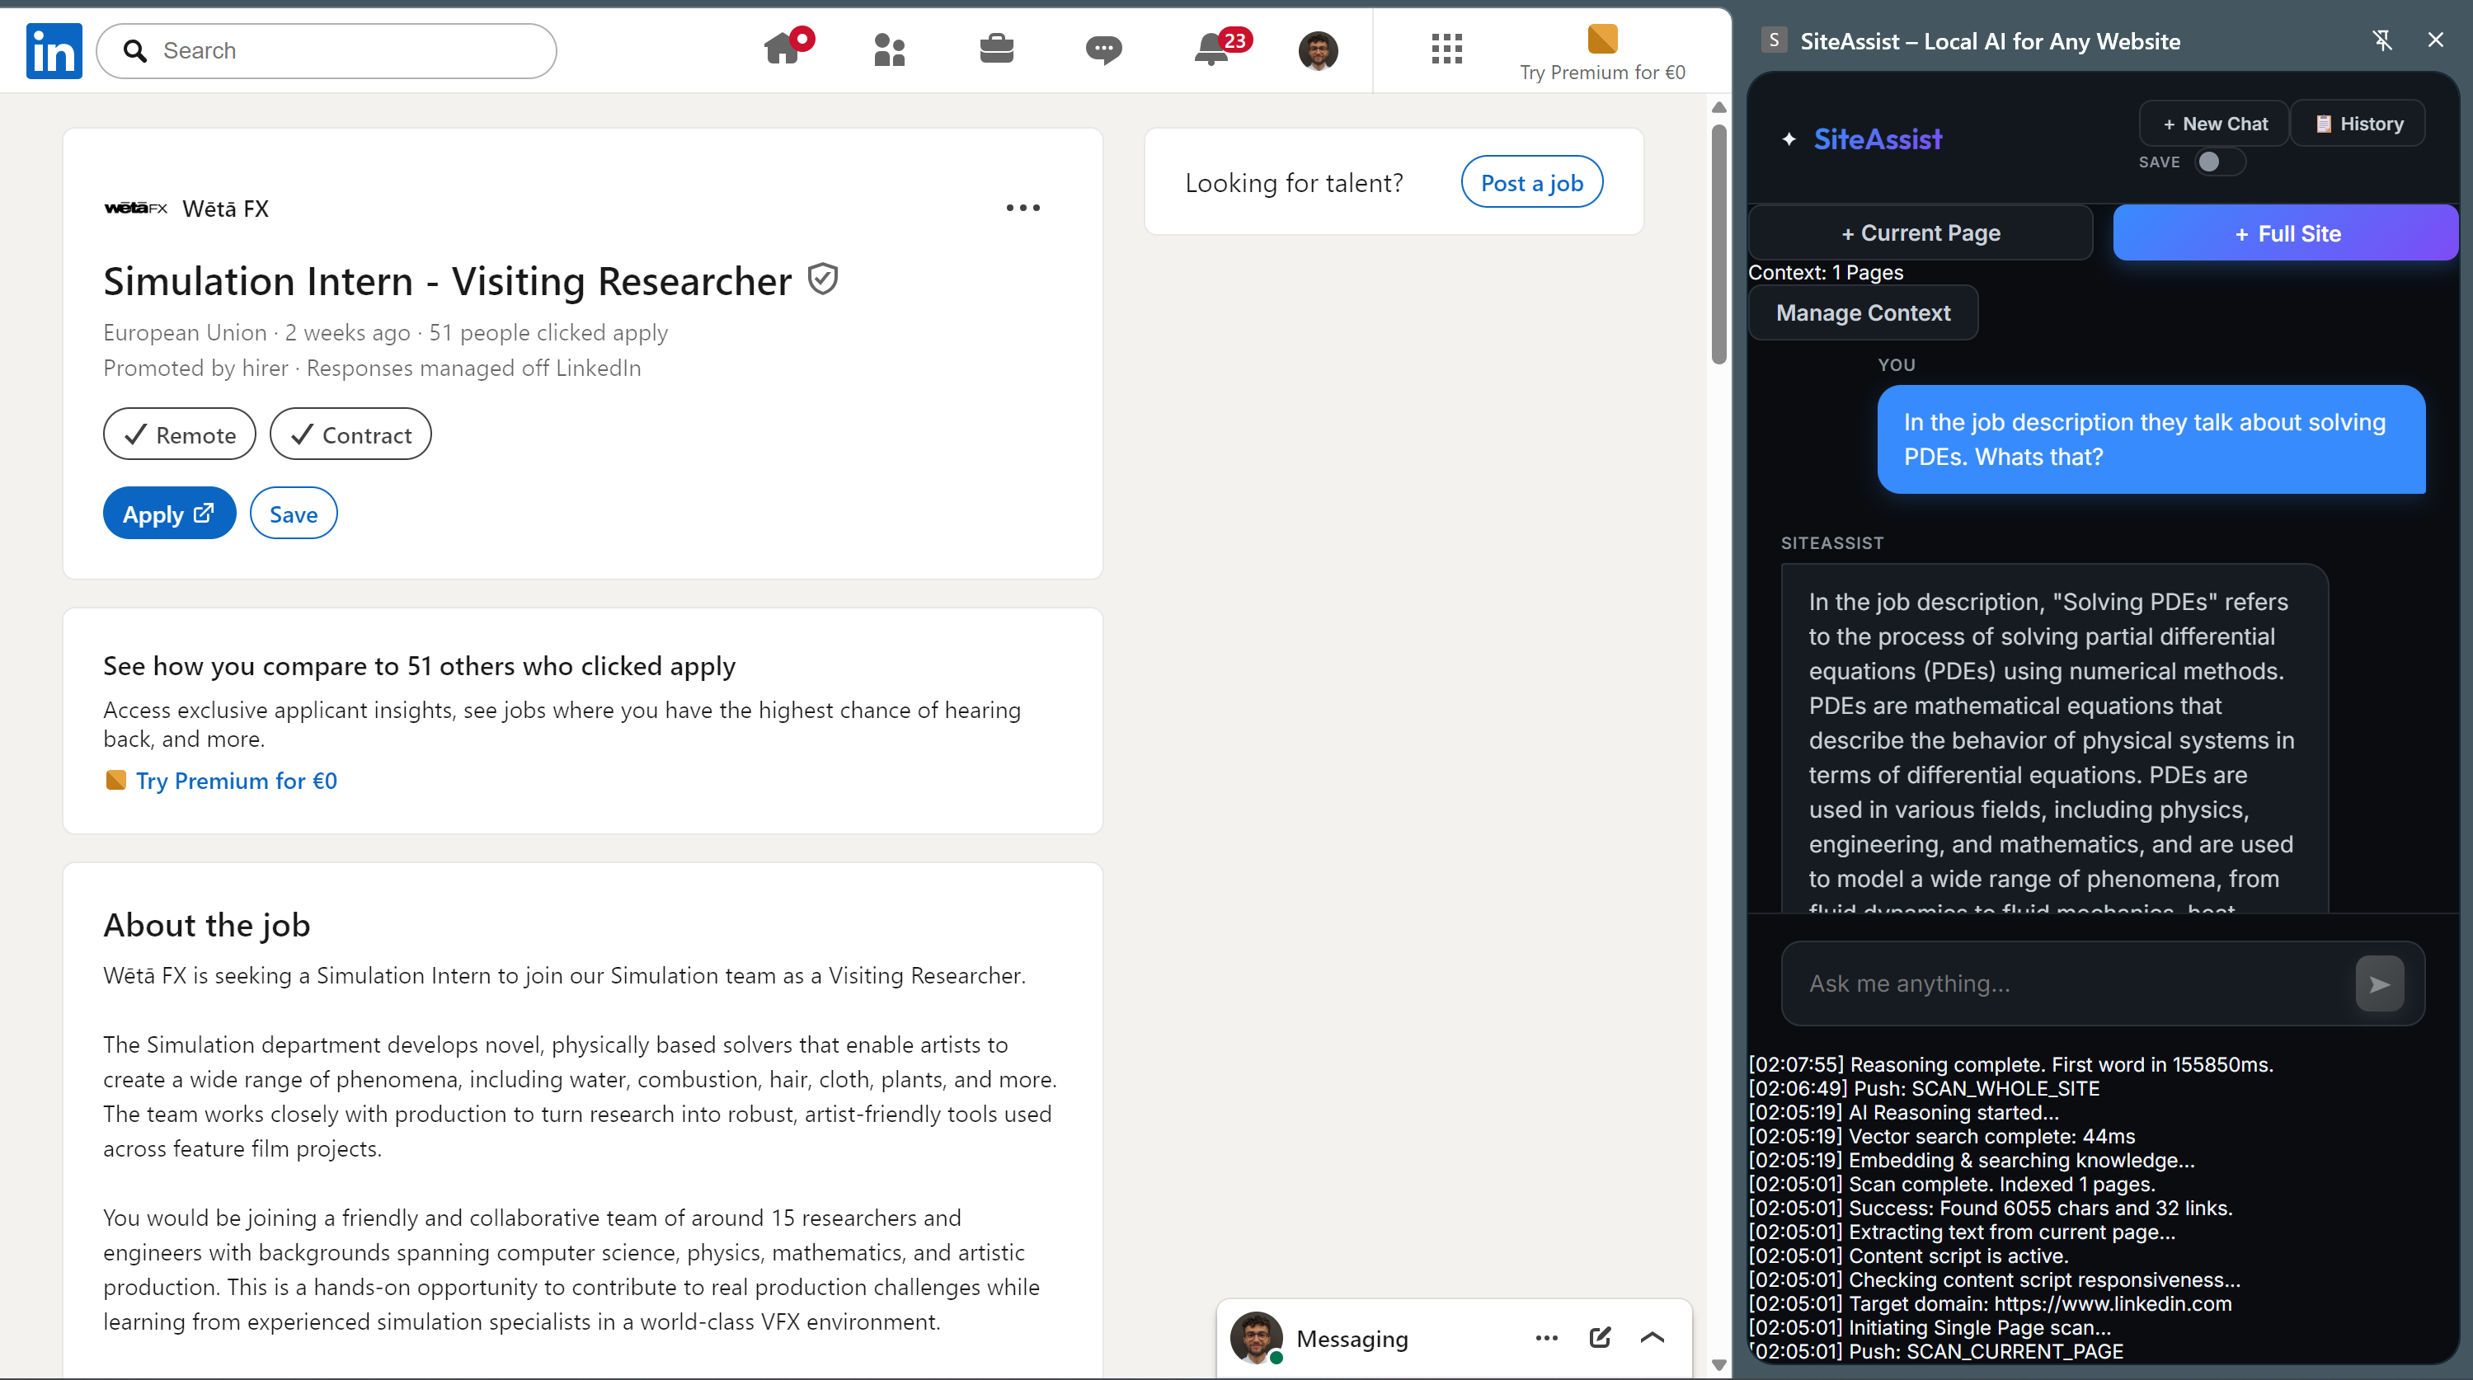
Task: Select the Full Site scan tab
Action: [2286, 233]
